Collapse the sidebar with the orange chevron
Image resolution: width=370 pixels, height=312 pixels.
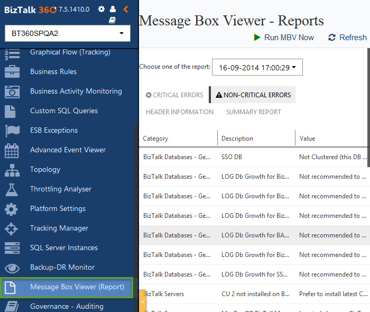click(x=125, y=9)
